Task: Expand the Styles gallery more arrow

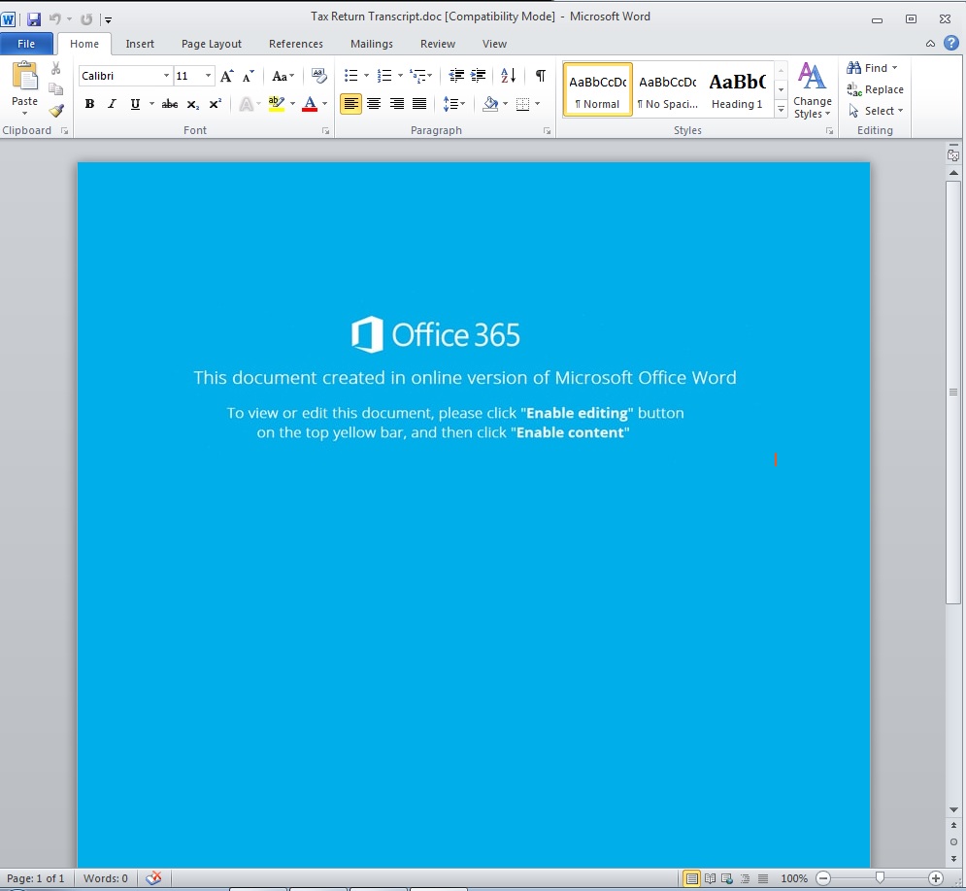Action: click(781, 110)
